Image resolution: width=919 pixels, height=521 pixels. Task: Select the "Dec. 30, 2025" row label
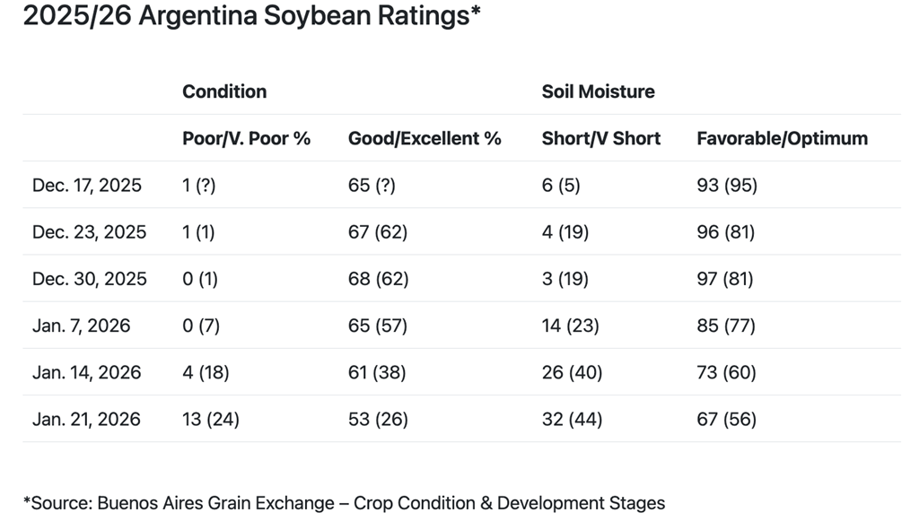point(89,279)
